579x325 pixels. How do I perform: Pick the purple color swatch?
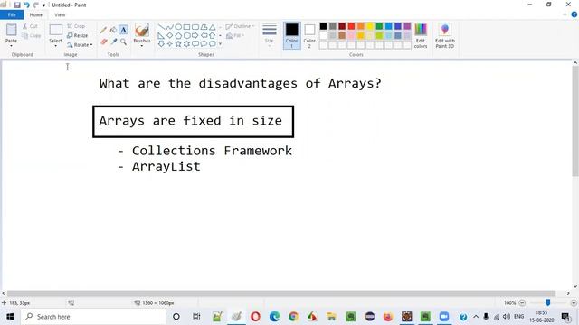click(407, 26)
